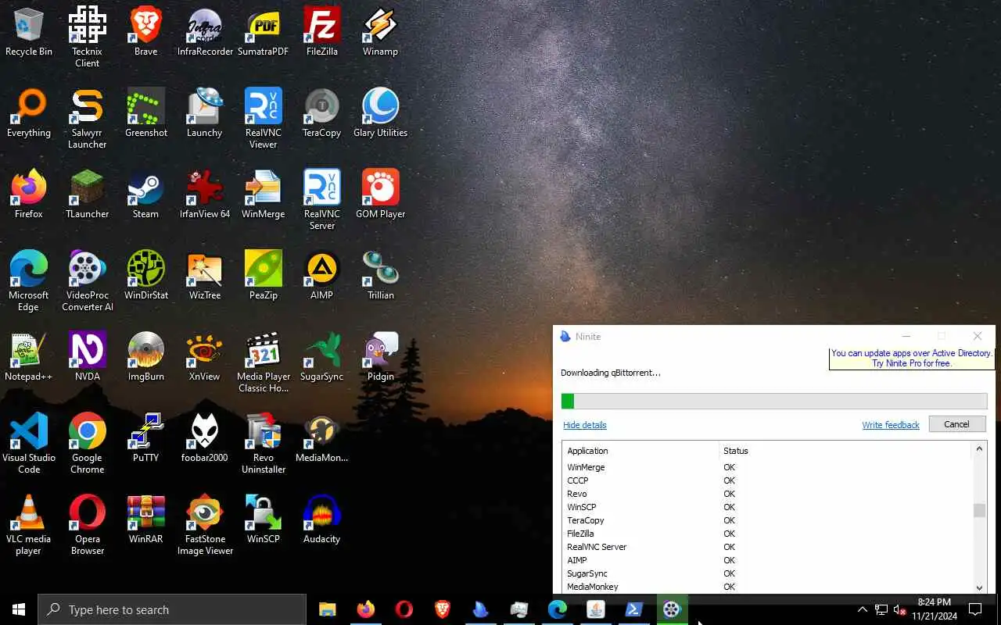Click the Ninite list scrollbar down arrow
Screen dimensions: 1001x625
[x=979, y=587]
